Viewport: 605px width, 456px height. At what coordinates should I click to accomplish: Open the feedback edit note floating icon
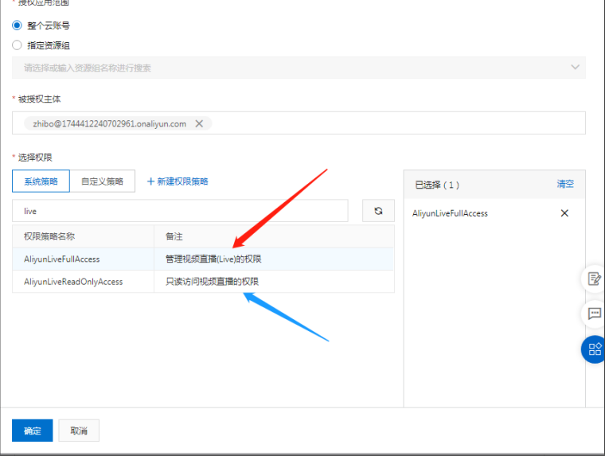point(594,279)
